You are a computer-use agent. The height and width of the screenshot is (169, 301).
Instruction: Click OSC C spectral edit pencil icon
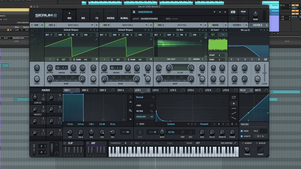[201, 41]
